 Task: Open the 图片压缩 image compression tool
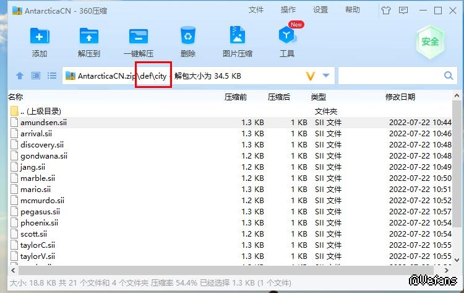[x=238, y=35]
